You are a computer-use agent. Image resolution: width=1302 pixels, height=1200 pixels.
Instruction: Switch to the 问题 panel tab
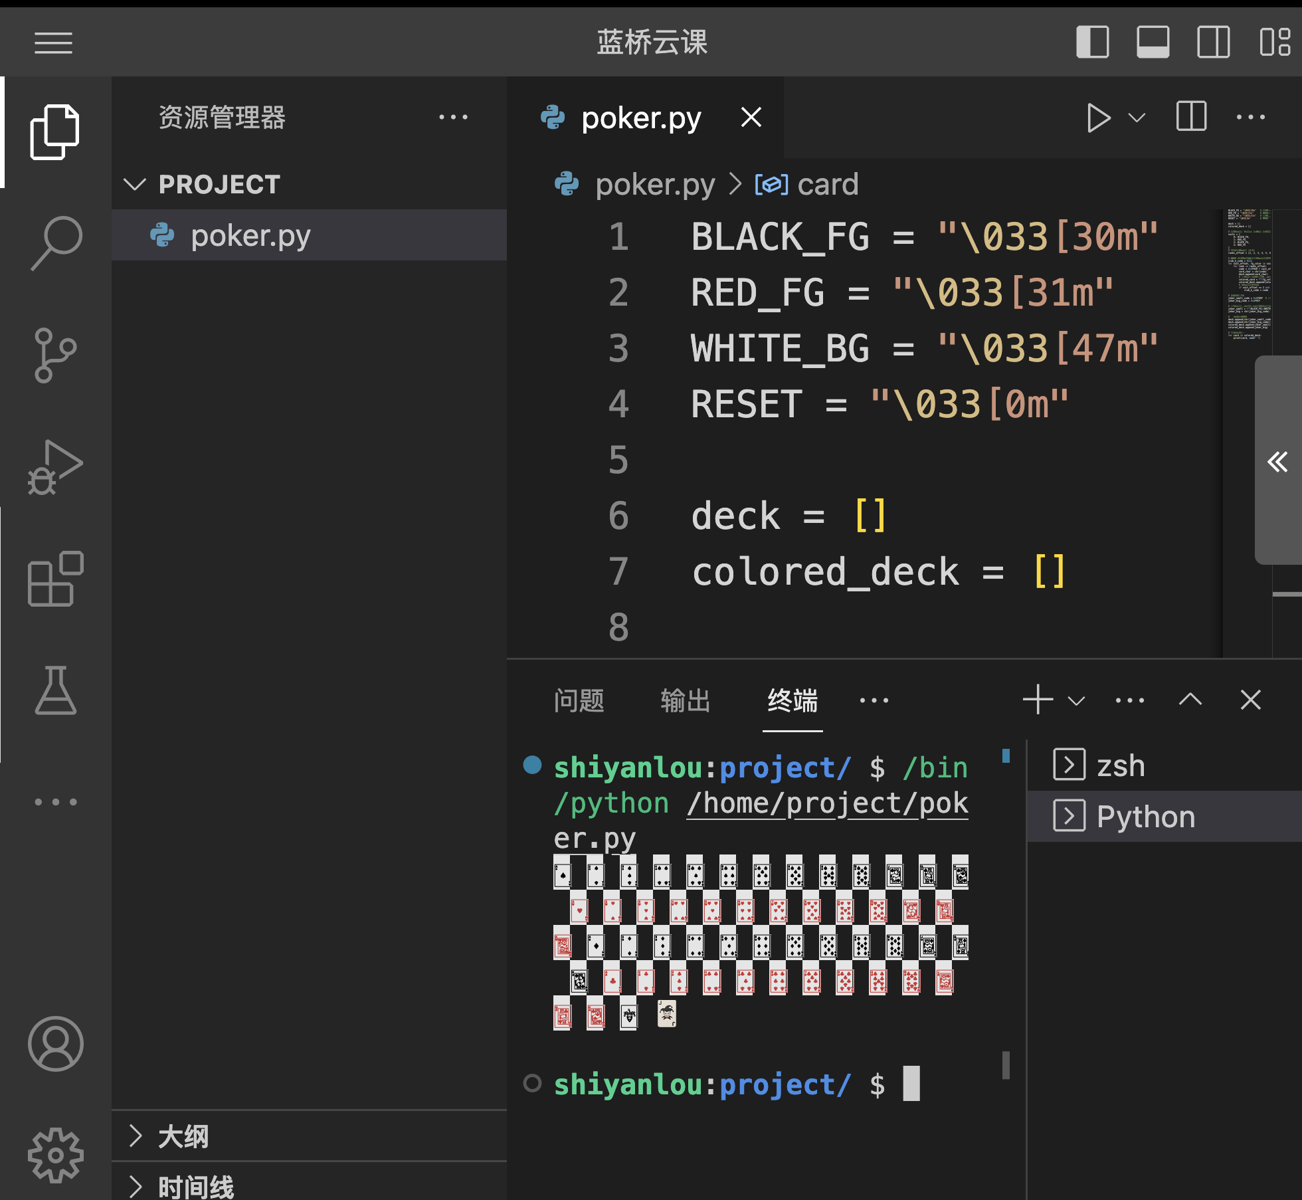[x=579, y=700]
